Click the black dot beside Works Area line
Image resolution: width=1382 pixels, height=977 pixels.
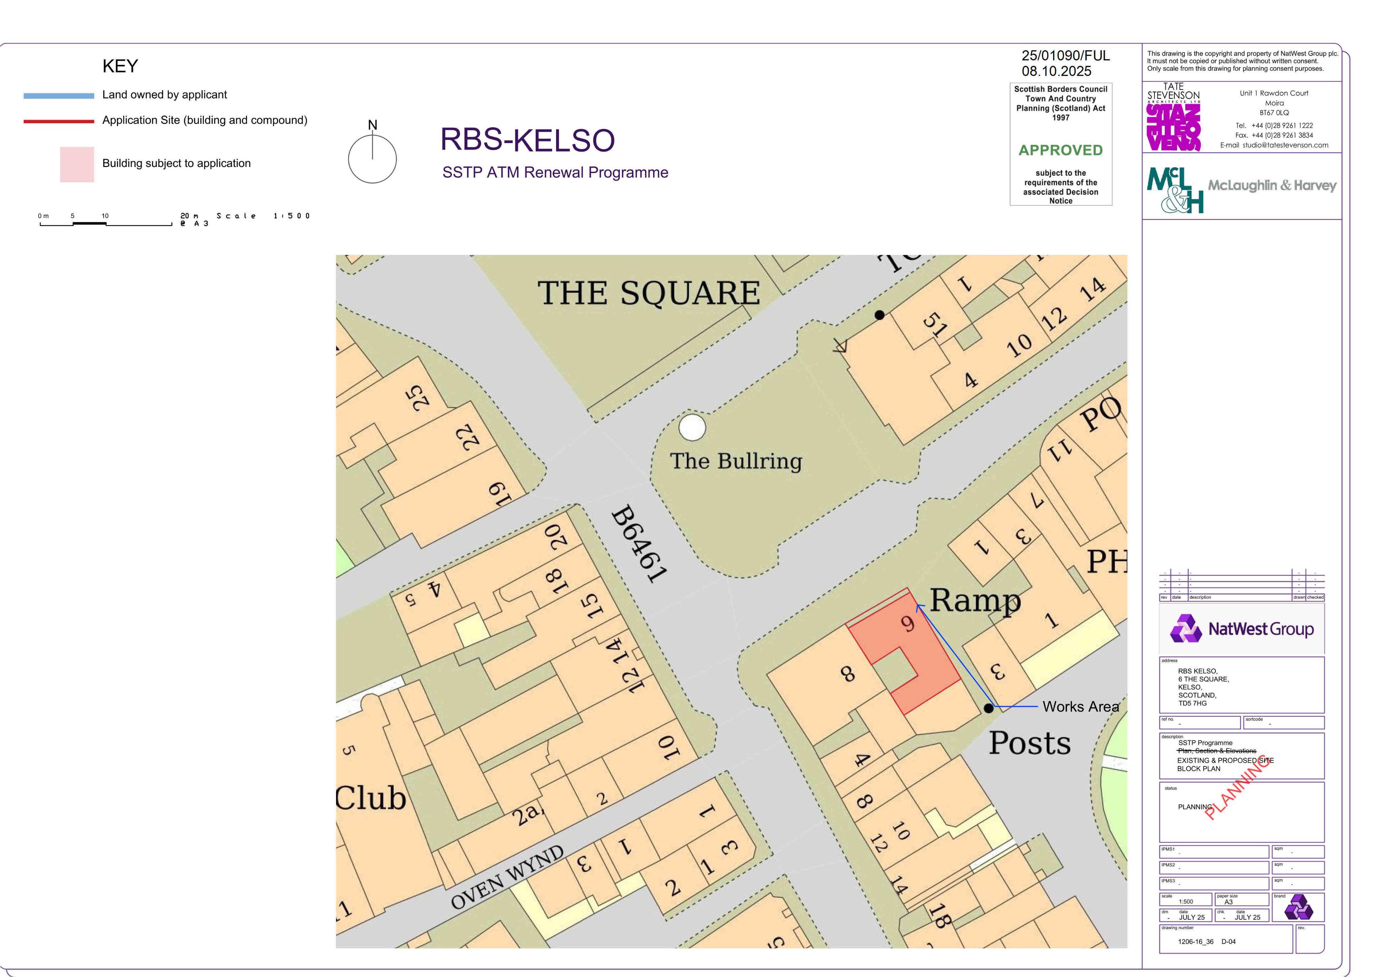click(x=988, y=708)
